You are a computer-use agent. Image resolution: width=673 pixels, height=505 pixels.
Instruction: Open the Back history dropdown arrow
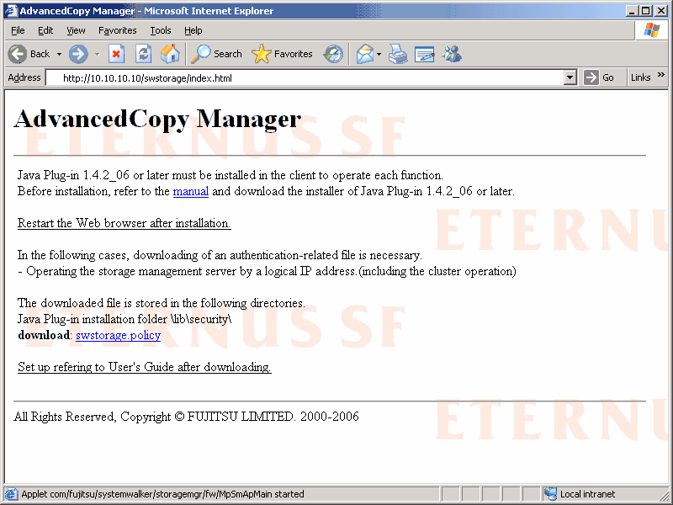click(x=59, y=54)
